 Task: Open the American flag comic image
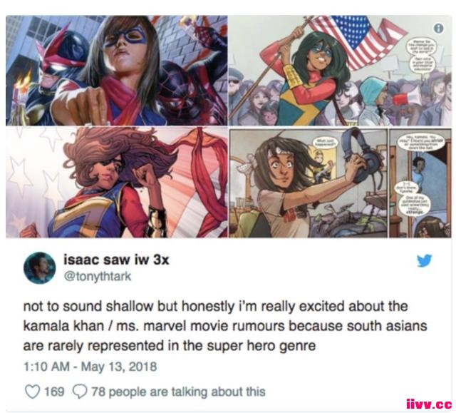tap(340, 71)
